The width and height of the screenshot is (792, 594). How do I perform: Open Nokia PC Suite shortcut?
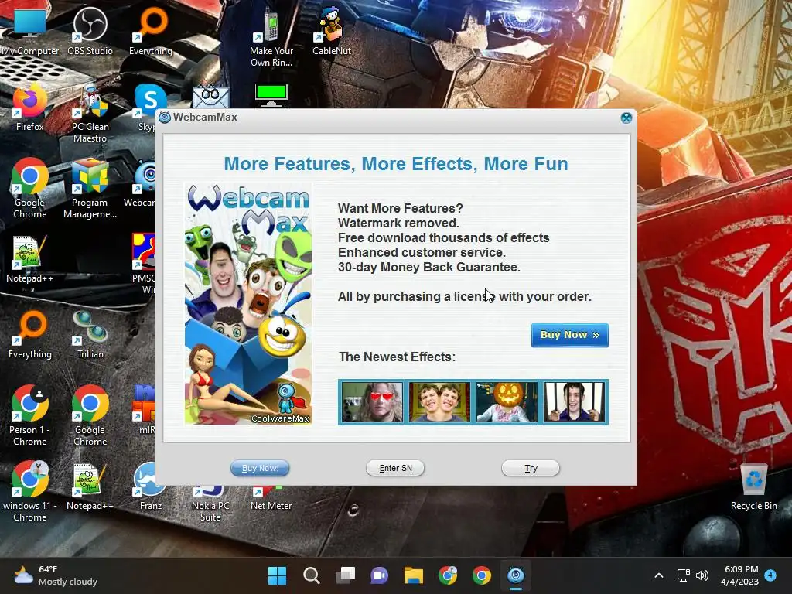point(210,504)
